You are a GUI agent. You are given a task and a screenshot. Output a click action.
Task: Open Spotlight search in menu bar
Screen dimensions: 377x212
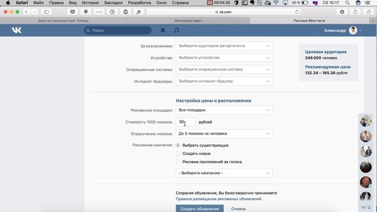coord(348,2)
